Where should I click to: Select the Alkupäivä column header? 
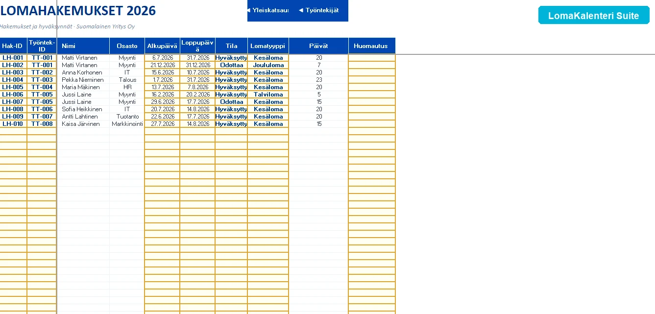click(x=162, y=46)
